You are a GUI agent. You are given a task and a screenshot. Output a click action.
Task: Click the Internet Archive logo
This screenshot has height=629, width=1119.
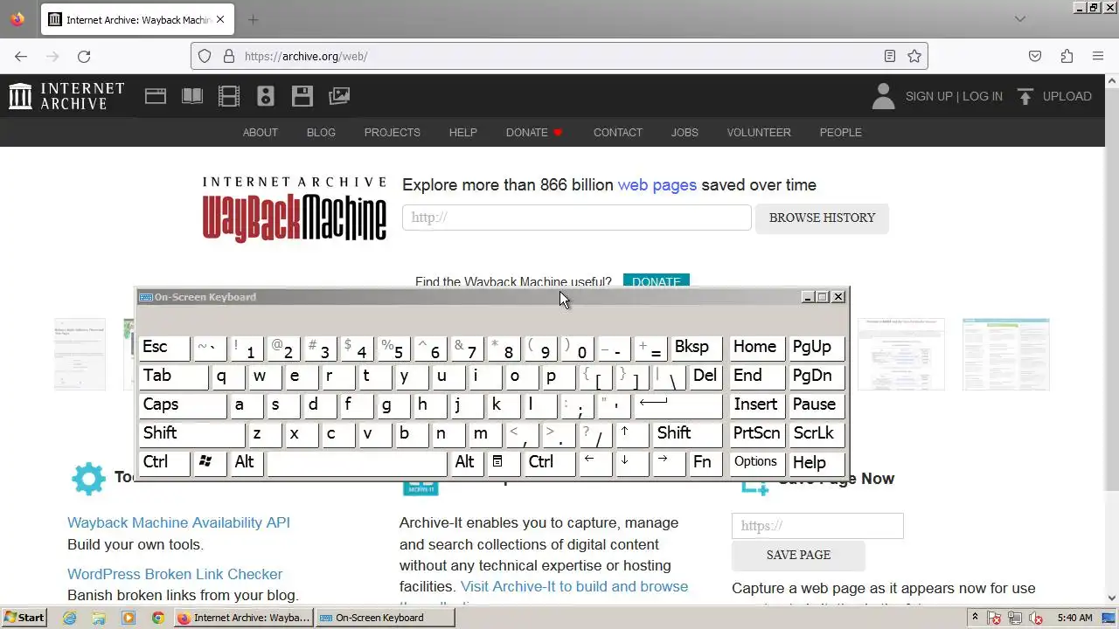coord(66,96)
